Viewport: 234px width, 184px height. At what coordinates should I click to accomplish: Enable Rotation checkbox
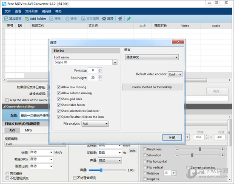click(x=145, y=173)
